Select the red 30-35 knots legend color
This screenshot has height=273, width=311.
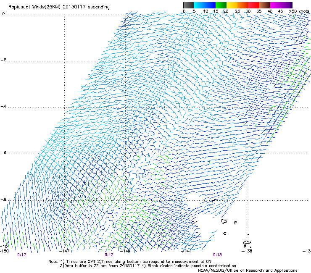(x=254, y=5)
